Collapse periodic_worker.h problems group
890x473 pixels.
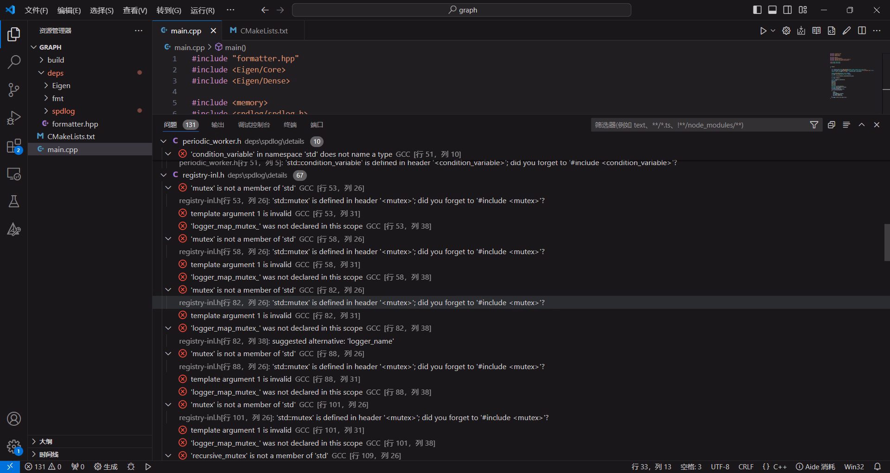(164, 141)
